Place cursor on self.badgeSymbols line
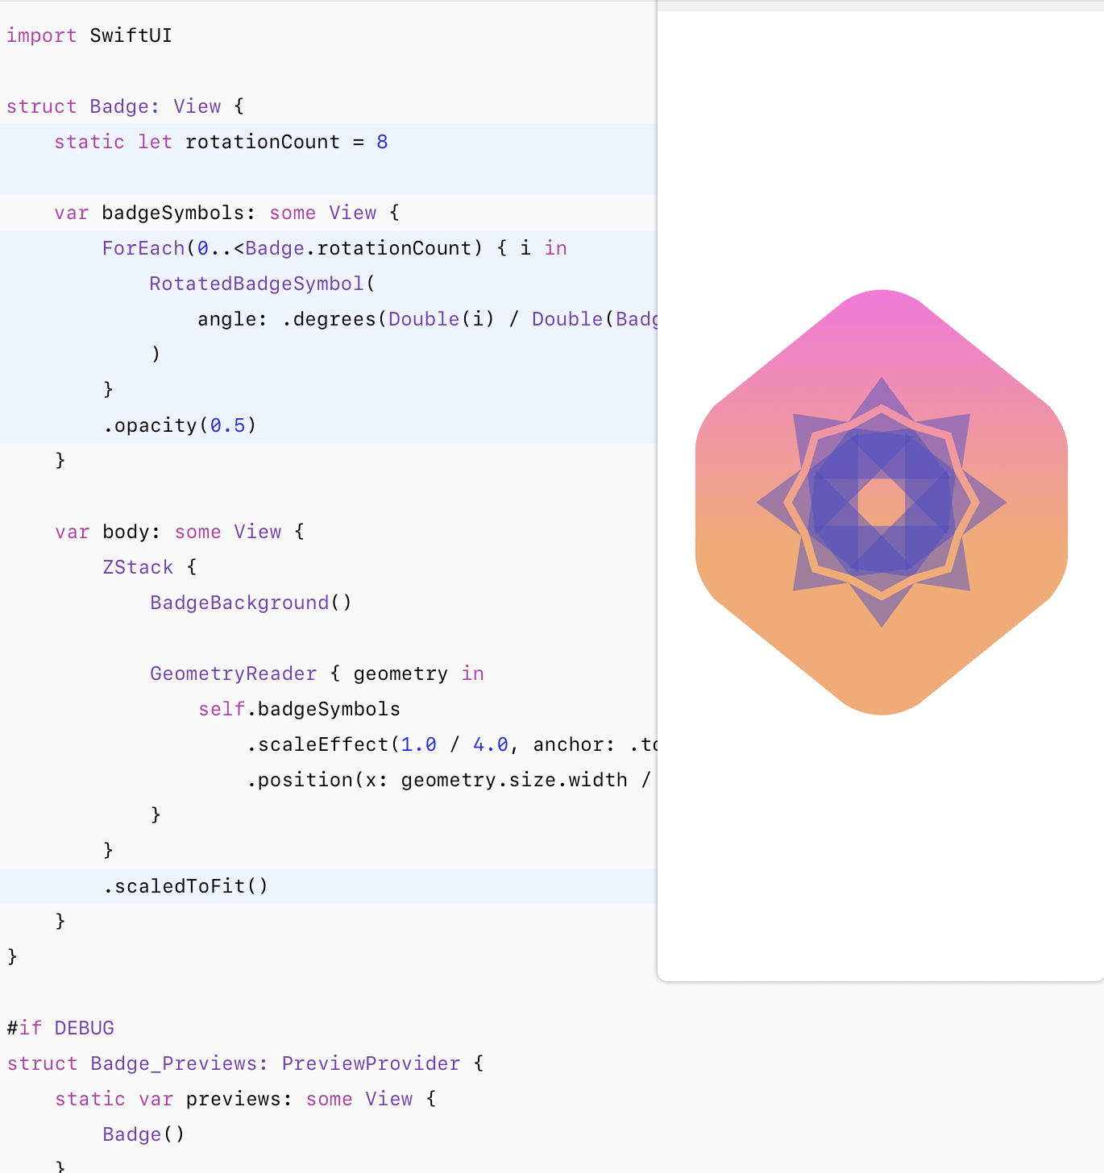 (x=299, y=709)
